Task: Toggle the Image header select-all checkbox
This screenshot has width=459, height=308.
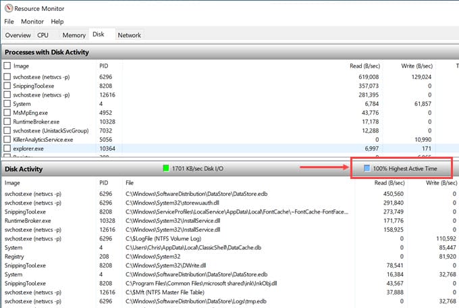Action: tap(7, 66)
